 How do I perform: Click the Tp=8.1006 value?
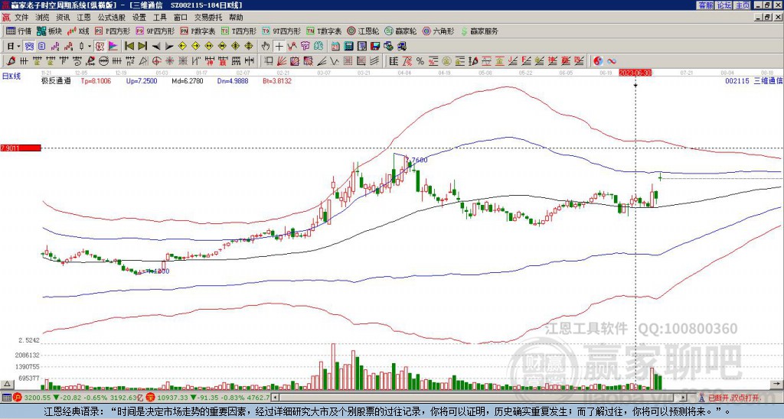(96, 80)
